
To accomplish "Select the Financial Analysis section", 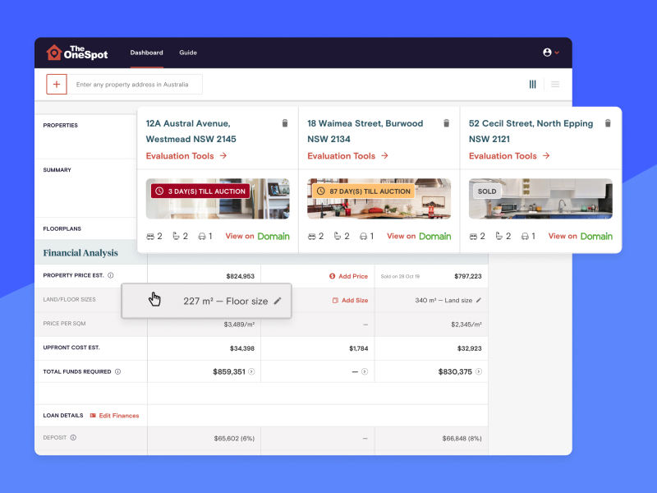I will click(80, 253).
